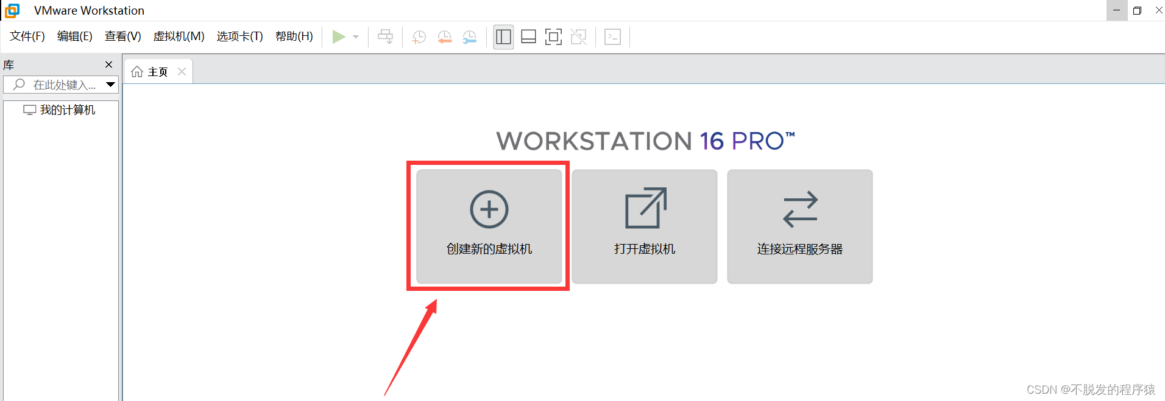Image resolution: width=1165 pixels, height=401 pixels.
Task: Click 打开虚拟机 tile
Action: [644, 226]
